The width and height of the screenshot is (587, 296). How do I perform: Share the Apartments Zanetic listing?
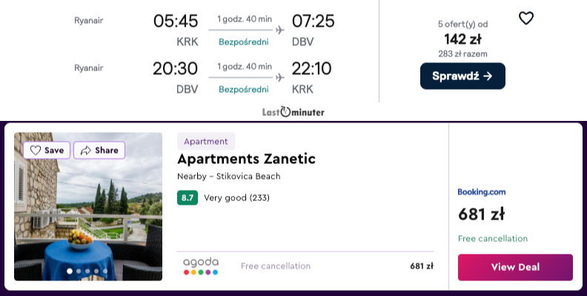(99, 151)
